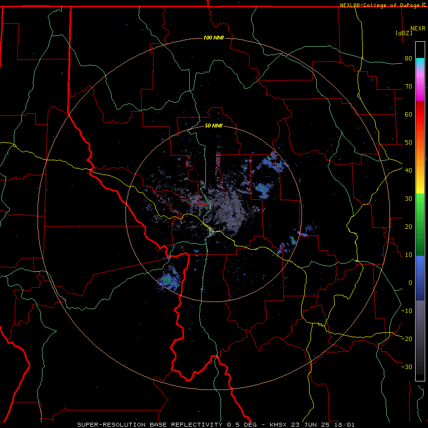428x428 pixels.
Task: Click the SUPER-RESOLUTION BASE REFLECTIVITY caption
Action: point(150,425)
